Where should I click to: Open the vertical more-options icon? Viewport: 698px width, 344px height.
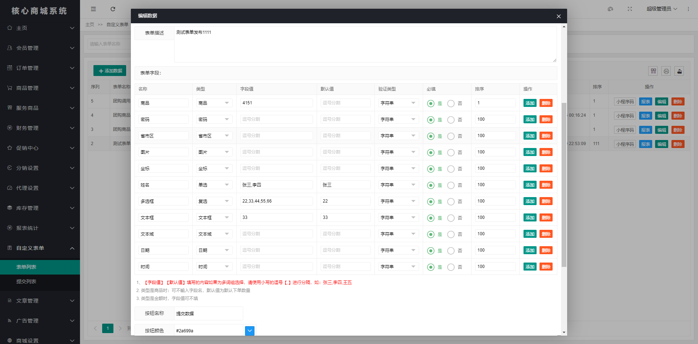click(688, 9)
